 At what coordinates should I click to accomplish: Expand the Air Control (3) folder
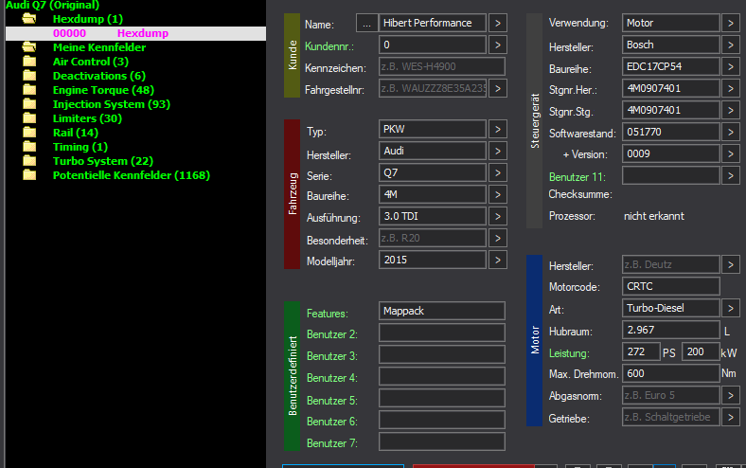(x=90, y=62)
